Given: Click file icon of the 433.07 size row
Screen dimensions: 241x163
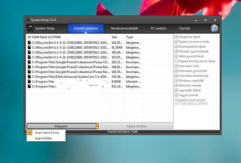Looking at the screenshot, I should (29, 57).
